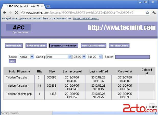The height and width of the screenshot is (115, 158).
Task: Minimize the browser window
Action: pyautogui.click(x=140, y=2)
